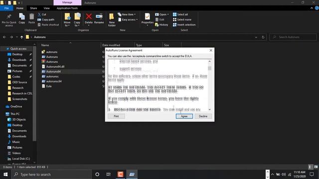Click Edit in the Open group
Viewport: 319px width, 179px height.
click(160, 20)
